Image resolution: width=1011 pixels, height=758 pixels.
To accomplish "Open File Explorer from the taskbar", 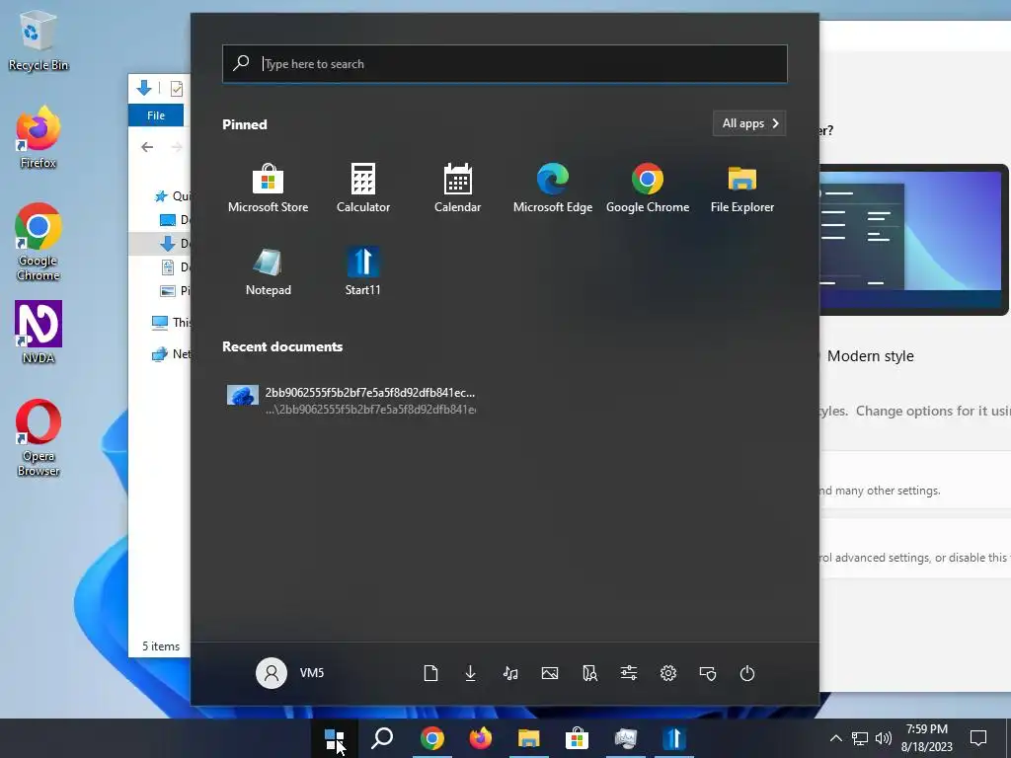I will (x=529, y=738).
